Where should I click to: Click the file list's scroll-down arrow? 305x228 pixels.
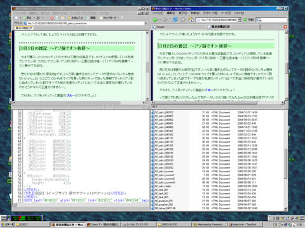[x=285, y=209]
